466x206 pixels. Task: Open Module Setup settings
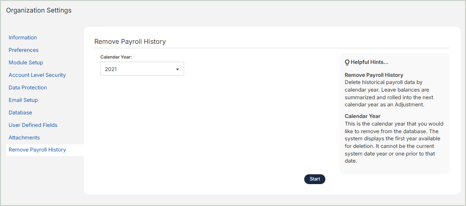26,63
